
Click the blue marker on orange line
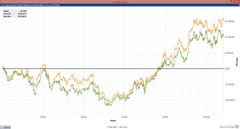pos(73,78)
